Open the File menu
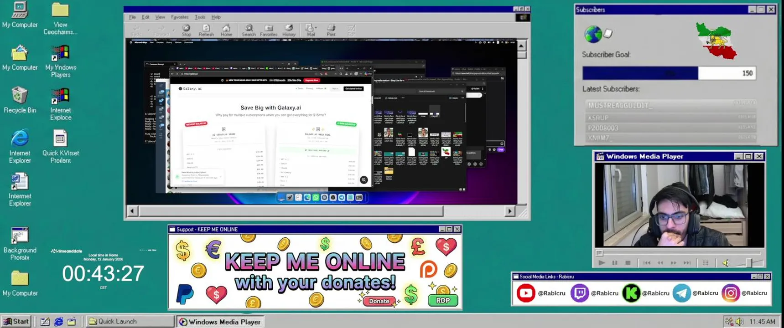This screenshot has width=784, height=328. click(132, 17)
